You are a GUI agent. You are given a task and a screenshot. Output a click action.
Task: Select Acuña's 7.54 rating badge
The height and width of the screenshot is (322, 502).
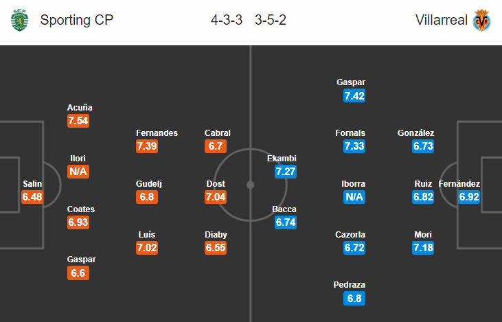(x=78, y=121)
